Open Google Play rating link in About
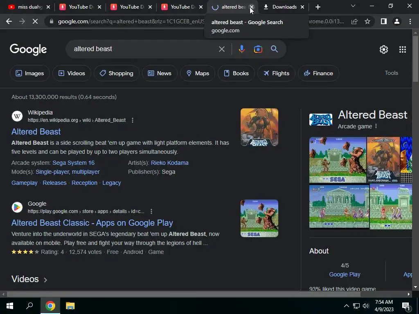Image resolution: width=419 pixels, height=314 pixels. [x=345, y=274]
